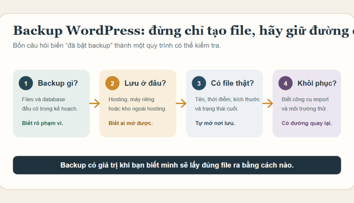Click the text 'Hosting, máy riêng'

point(131,99)
